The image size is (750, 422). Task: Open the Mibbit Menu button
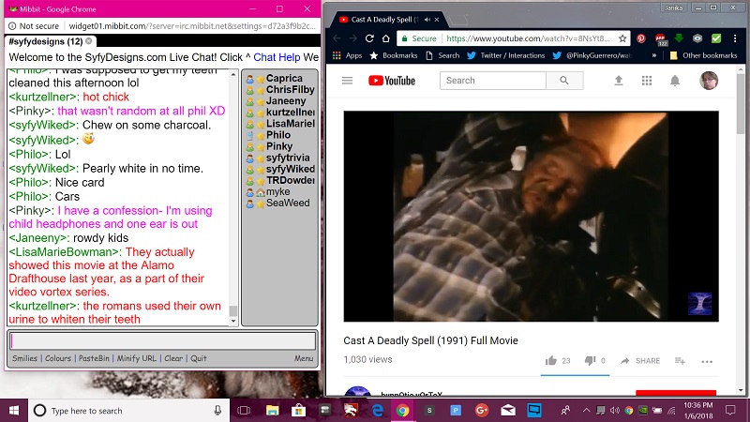(x=304, y=358)
